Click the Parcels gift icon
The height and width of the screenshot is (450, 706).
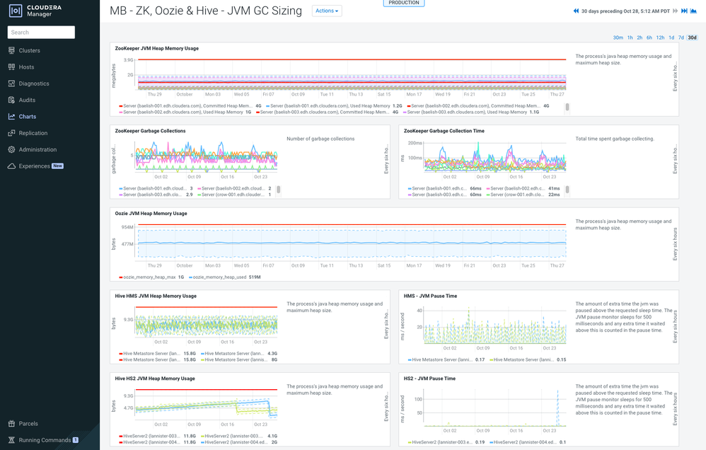[12, 423]
